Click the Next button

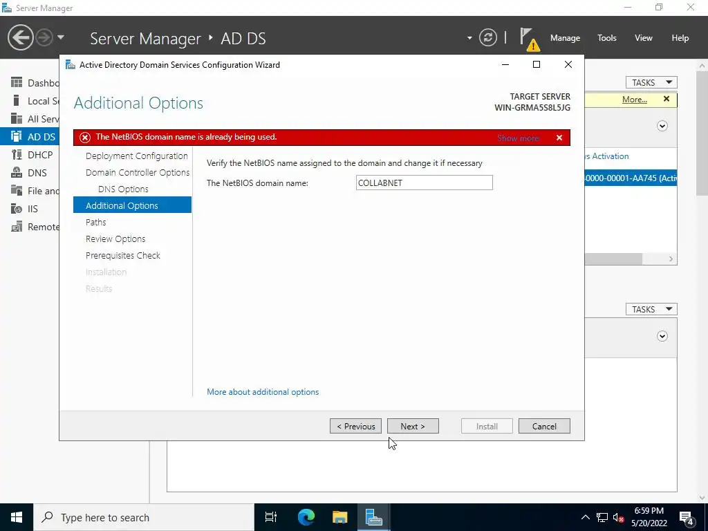point(413,426)
